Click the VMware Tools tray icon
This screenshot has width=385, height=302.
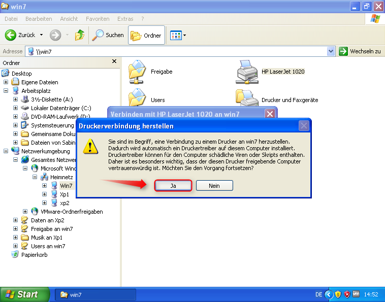tap(356, 294)
